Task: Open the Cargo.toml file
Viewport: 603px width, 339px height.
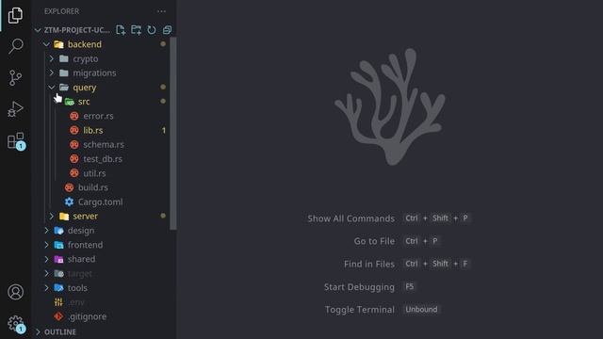Action: point(101,202)
